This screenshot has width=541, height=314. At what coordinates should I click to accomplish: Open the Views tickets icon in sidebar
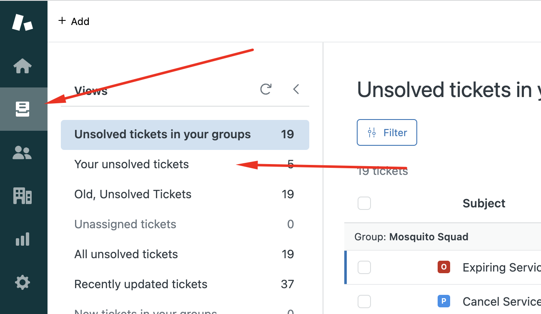pos(23,109)
